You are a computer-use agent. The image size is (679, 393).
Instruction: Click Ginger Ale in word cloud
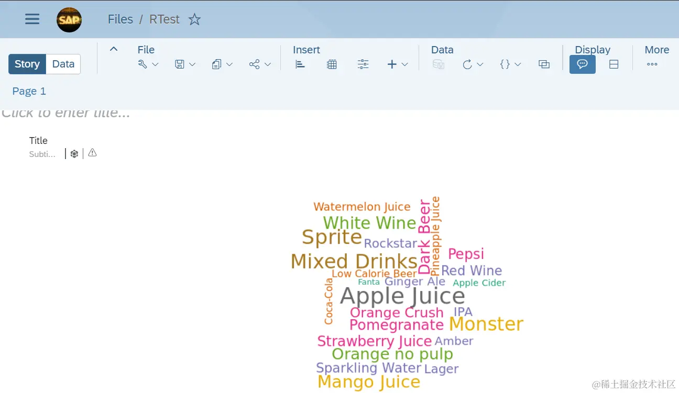[415, 282]
